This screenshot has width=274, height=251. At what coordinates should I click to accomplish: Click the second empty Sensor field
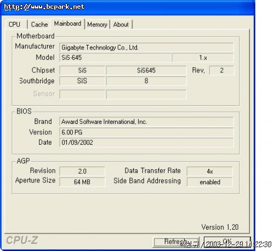[x=146, y=94]
